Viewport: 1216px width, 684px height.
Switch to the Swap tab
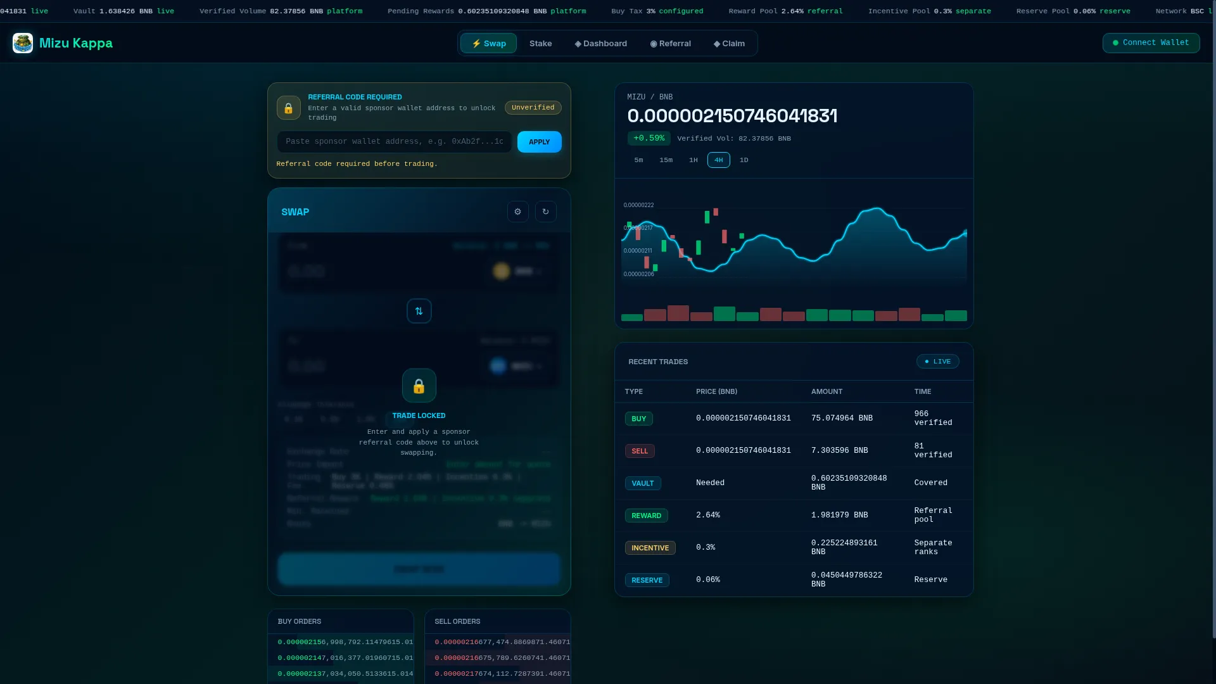point(488,43)
